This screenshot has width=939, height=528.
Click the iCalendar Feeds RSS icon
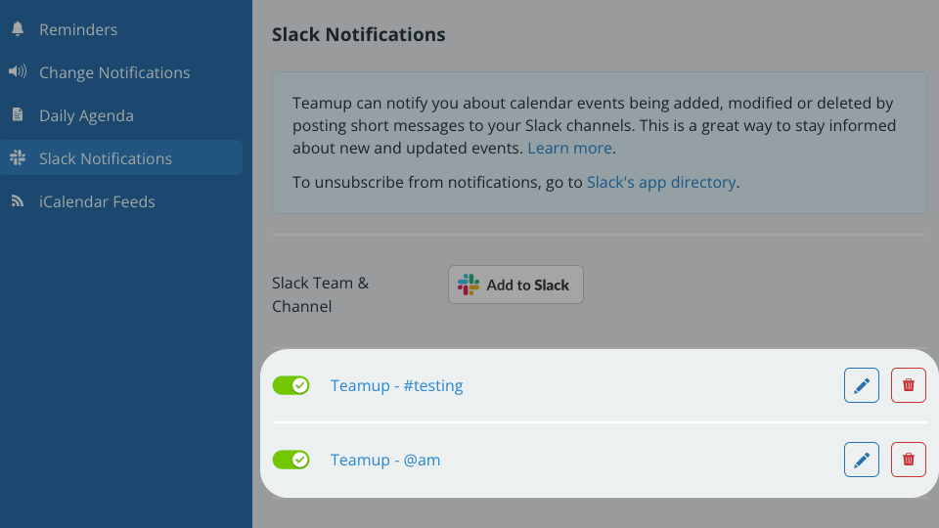[x=18, y=201]
